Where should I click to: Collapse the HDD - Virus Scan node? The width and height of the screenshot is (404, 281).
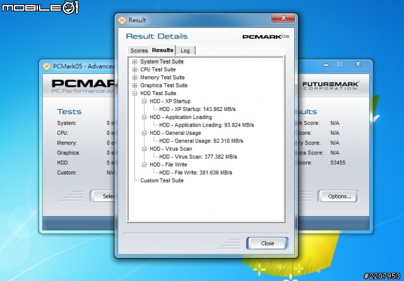145,149
